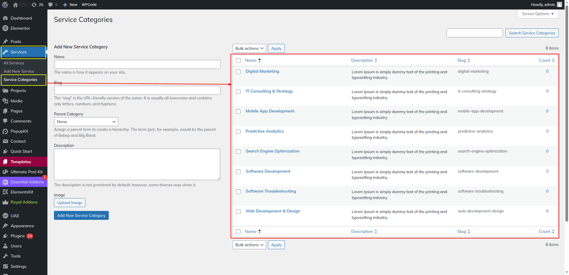The height and width of the screenshot is (275, 569).
Task: Click the Pages icon in sidebar
Action: pos(5,111)
